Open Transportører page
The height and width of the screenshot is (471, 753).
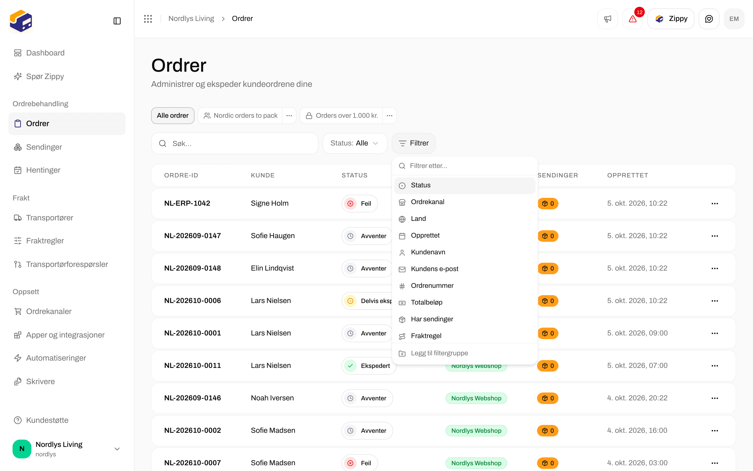[67, 218]
